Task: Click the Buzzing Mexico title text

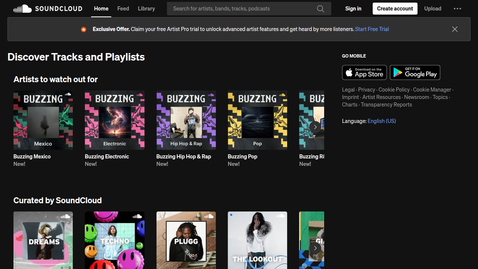Action: [x=32, y=157]
